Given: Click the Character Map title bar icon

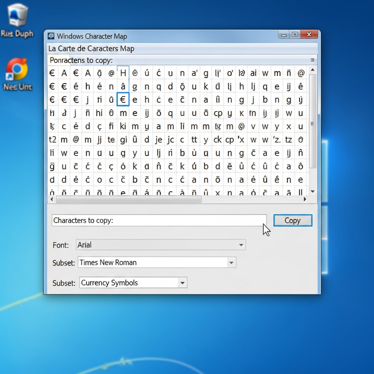Looking at the screenshot, I should [51, 36].
